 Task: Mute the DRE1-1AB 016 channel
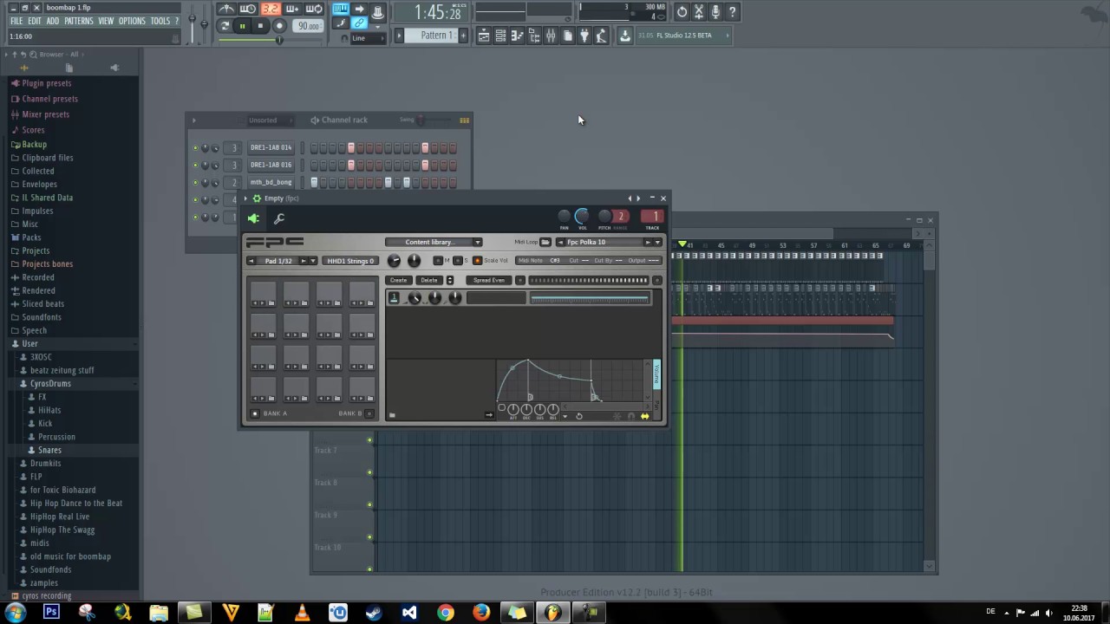click(195, 165)
